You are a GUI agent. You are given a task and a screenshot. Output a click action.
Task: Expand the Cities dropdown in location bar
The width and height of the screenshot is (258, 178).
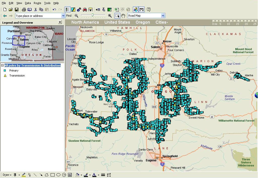coord(162,22)
